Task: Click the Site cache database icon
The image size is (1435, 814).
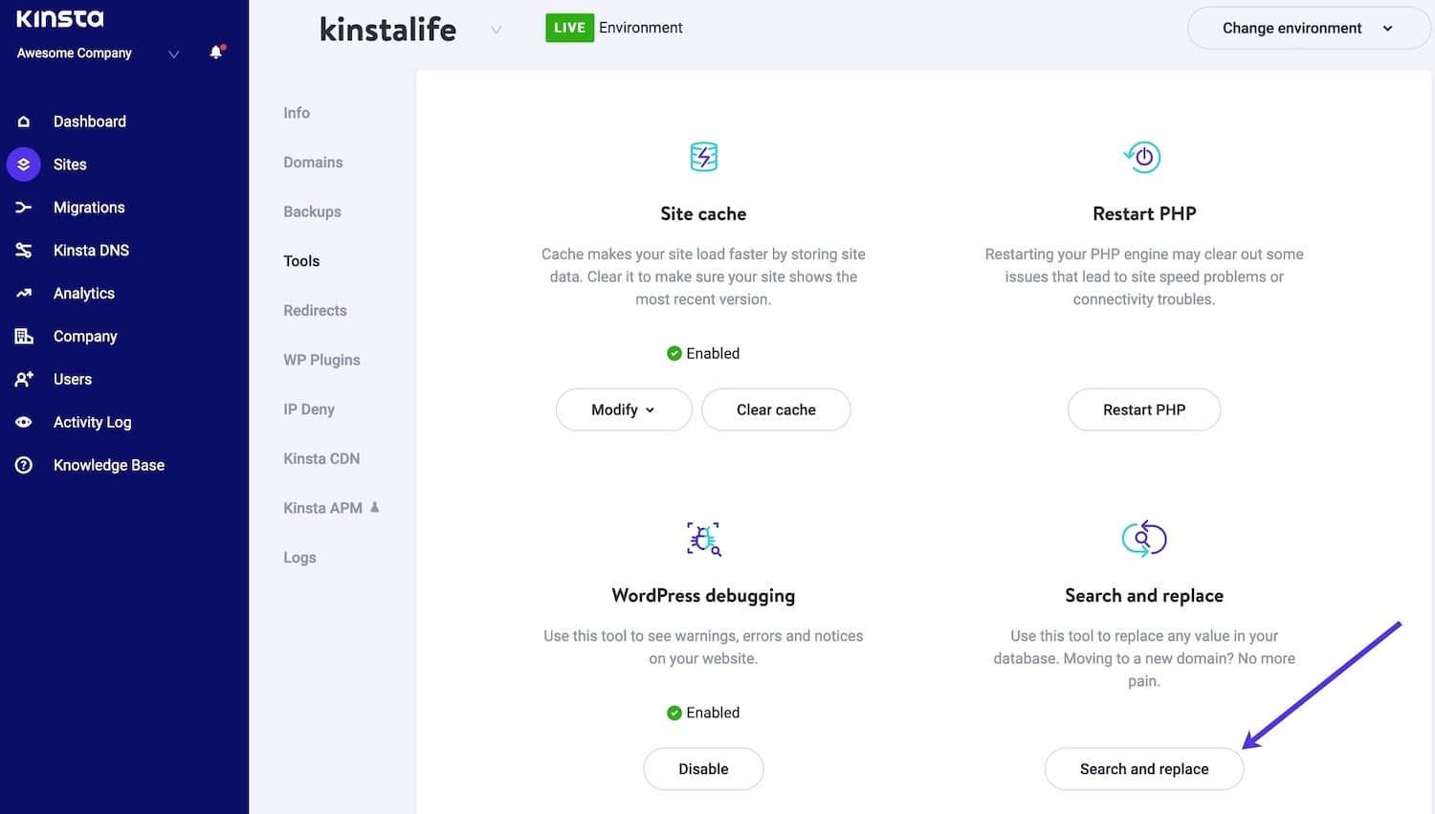Action: coord(703,157)
